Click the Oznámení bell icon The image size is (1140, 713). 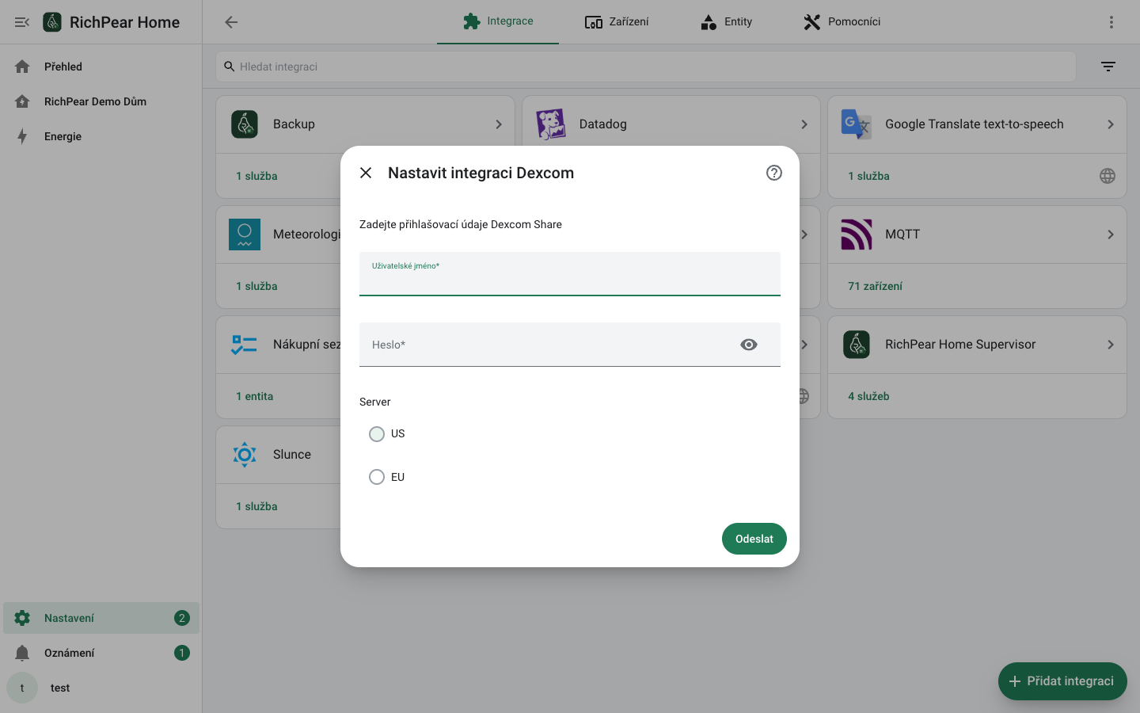click(22, 653)
